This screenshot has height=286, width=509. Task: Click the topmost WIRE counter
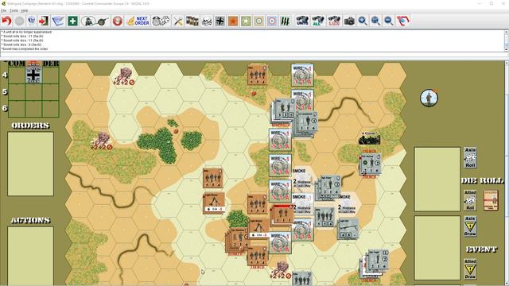coord(302,75)
